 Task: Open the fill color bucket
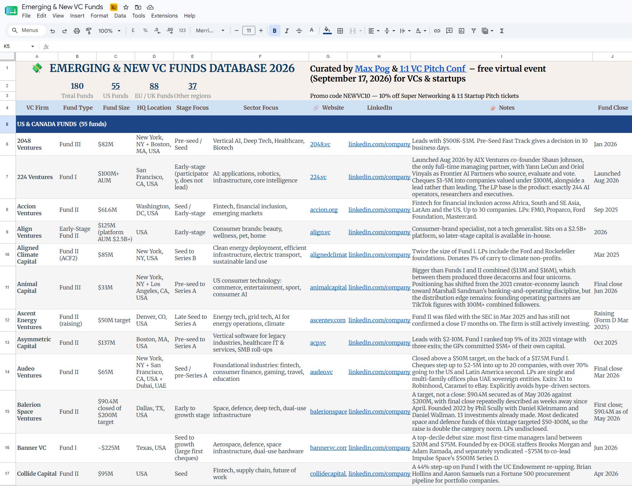coord(327,31)
